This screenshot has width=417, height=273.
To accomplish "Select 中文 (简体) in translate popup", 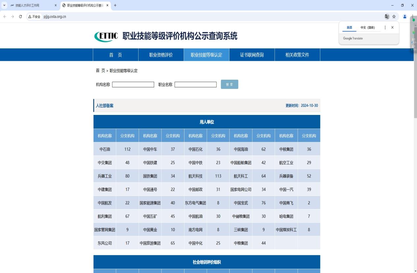I will pyautogui.click(x=368, y=28).
